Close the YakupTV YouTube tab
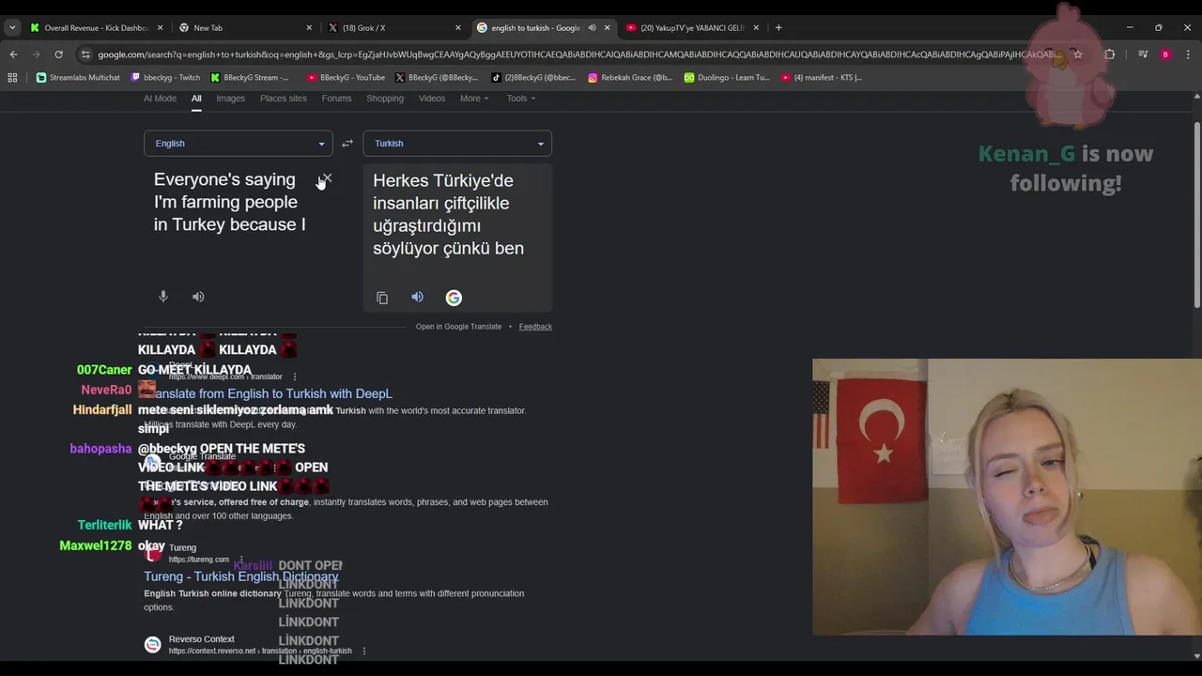The image size is (1202, 676). 756,28
